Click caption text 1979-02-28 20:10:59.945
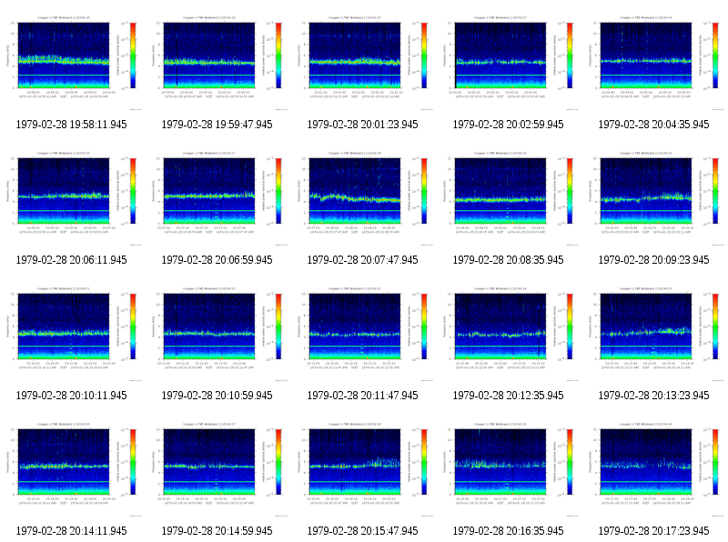This screenshot has width=728, height=542. tap(217, 396)
